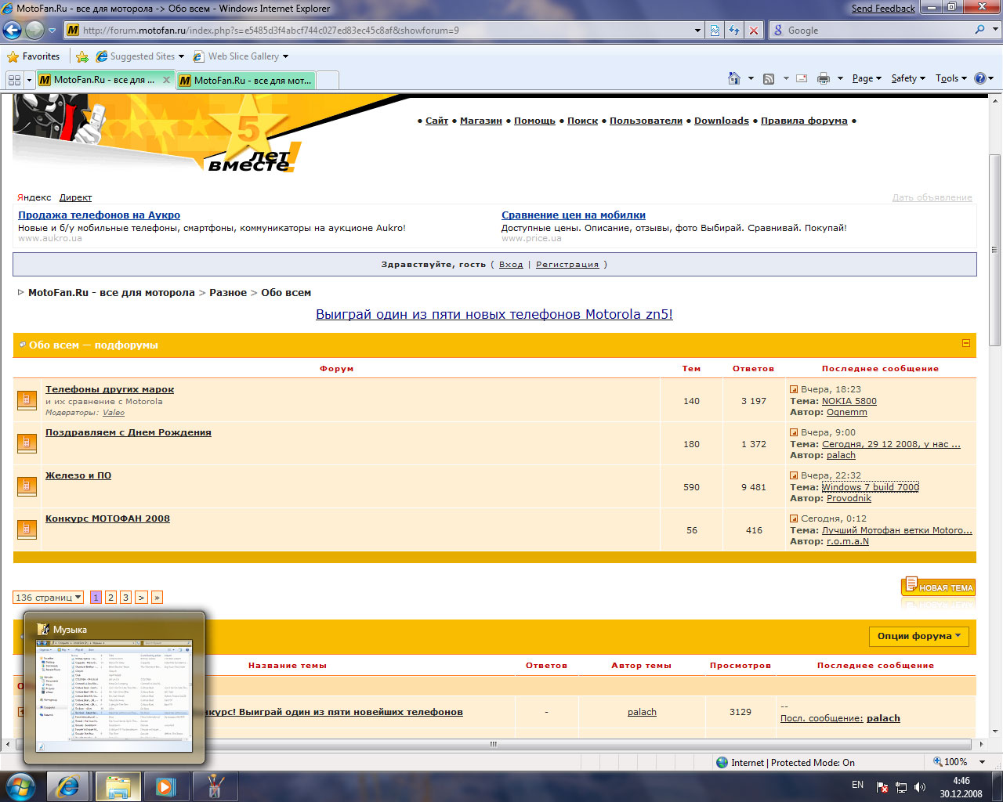The image size is (1003, 802).
Task: Click the taskbar clock 4:46
Action: coord(961,787)
